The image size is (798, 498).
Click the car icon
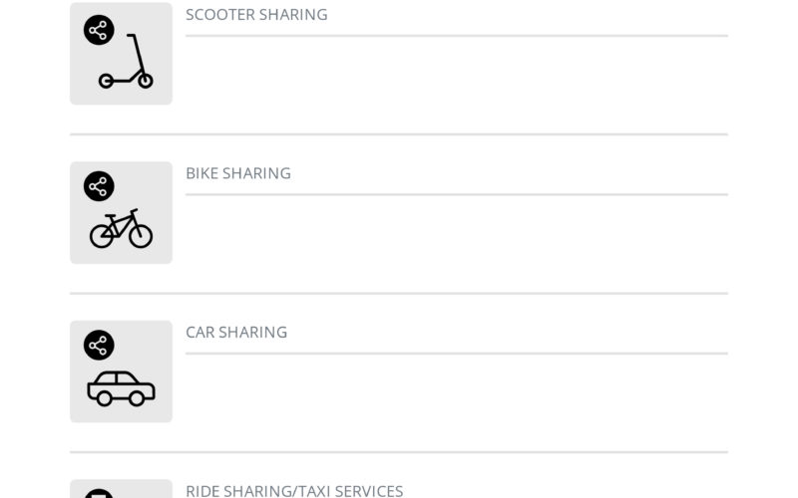click(x=121, y=388)
